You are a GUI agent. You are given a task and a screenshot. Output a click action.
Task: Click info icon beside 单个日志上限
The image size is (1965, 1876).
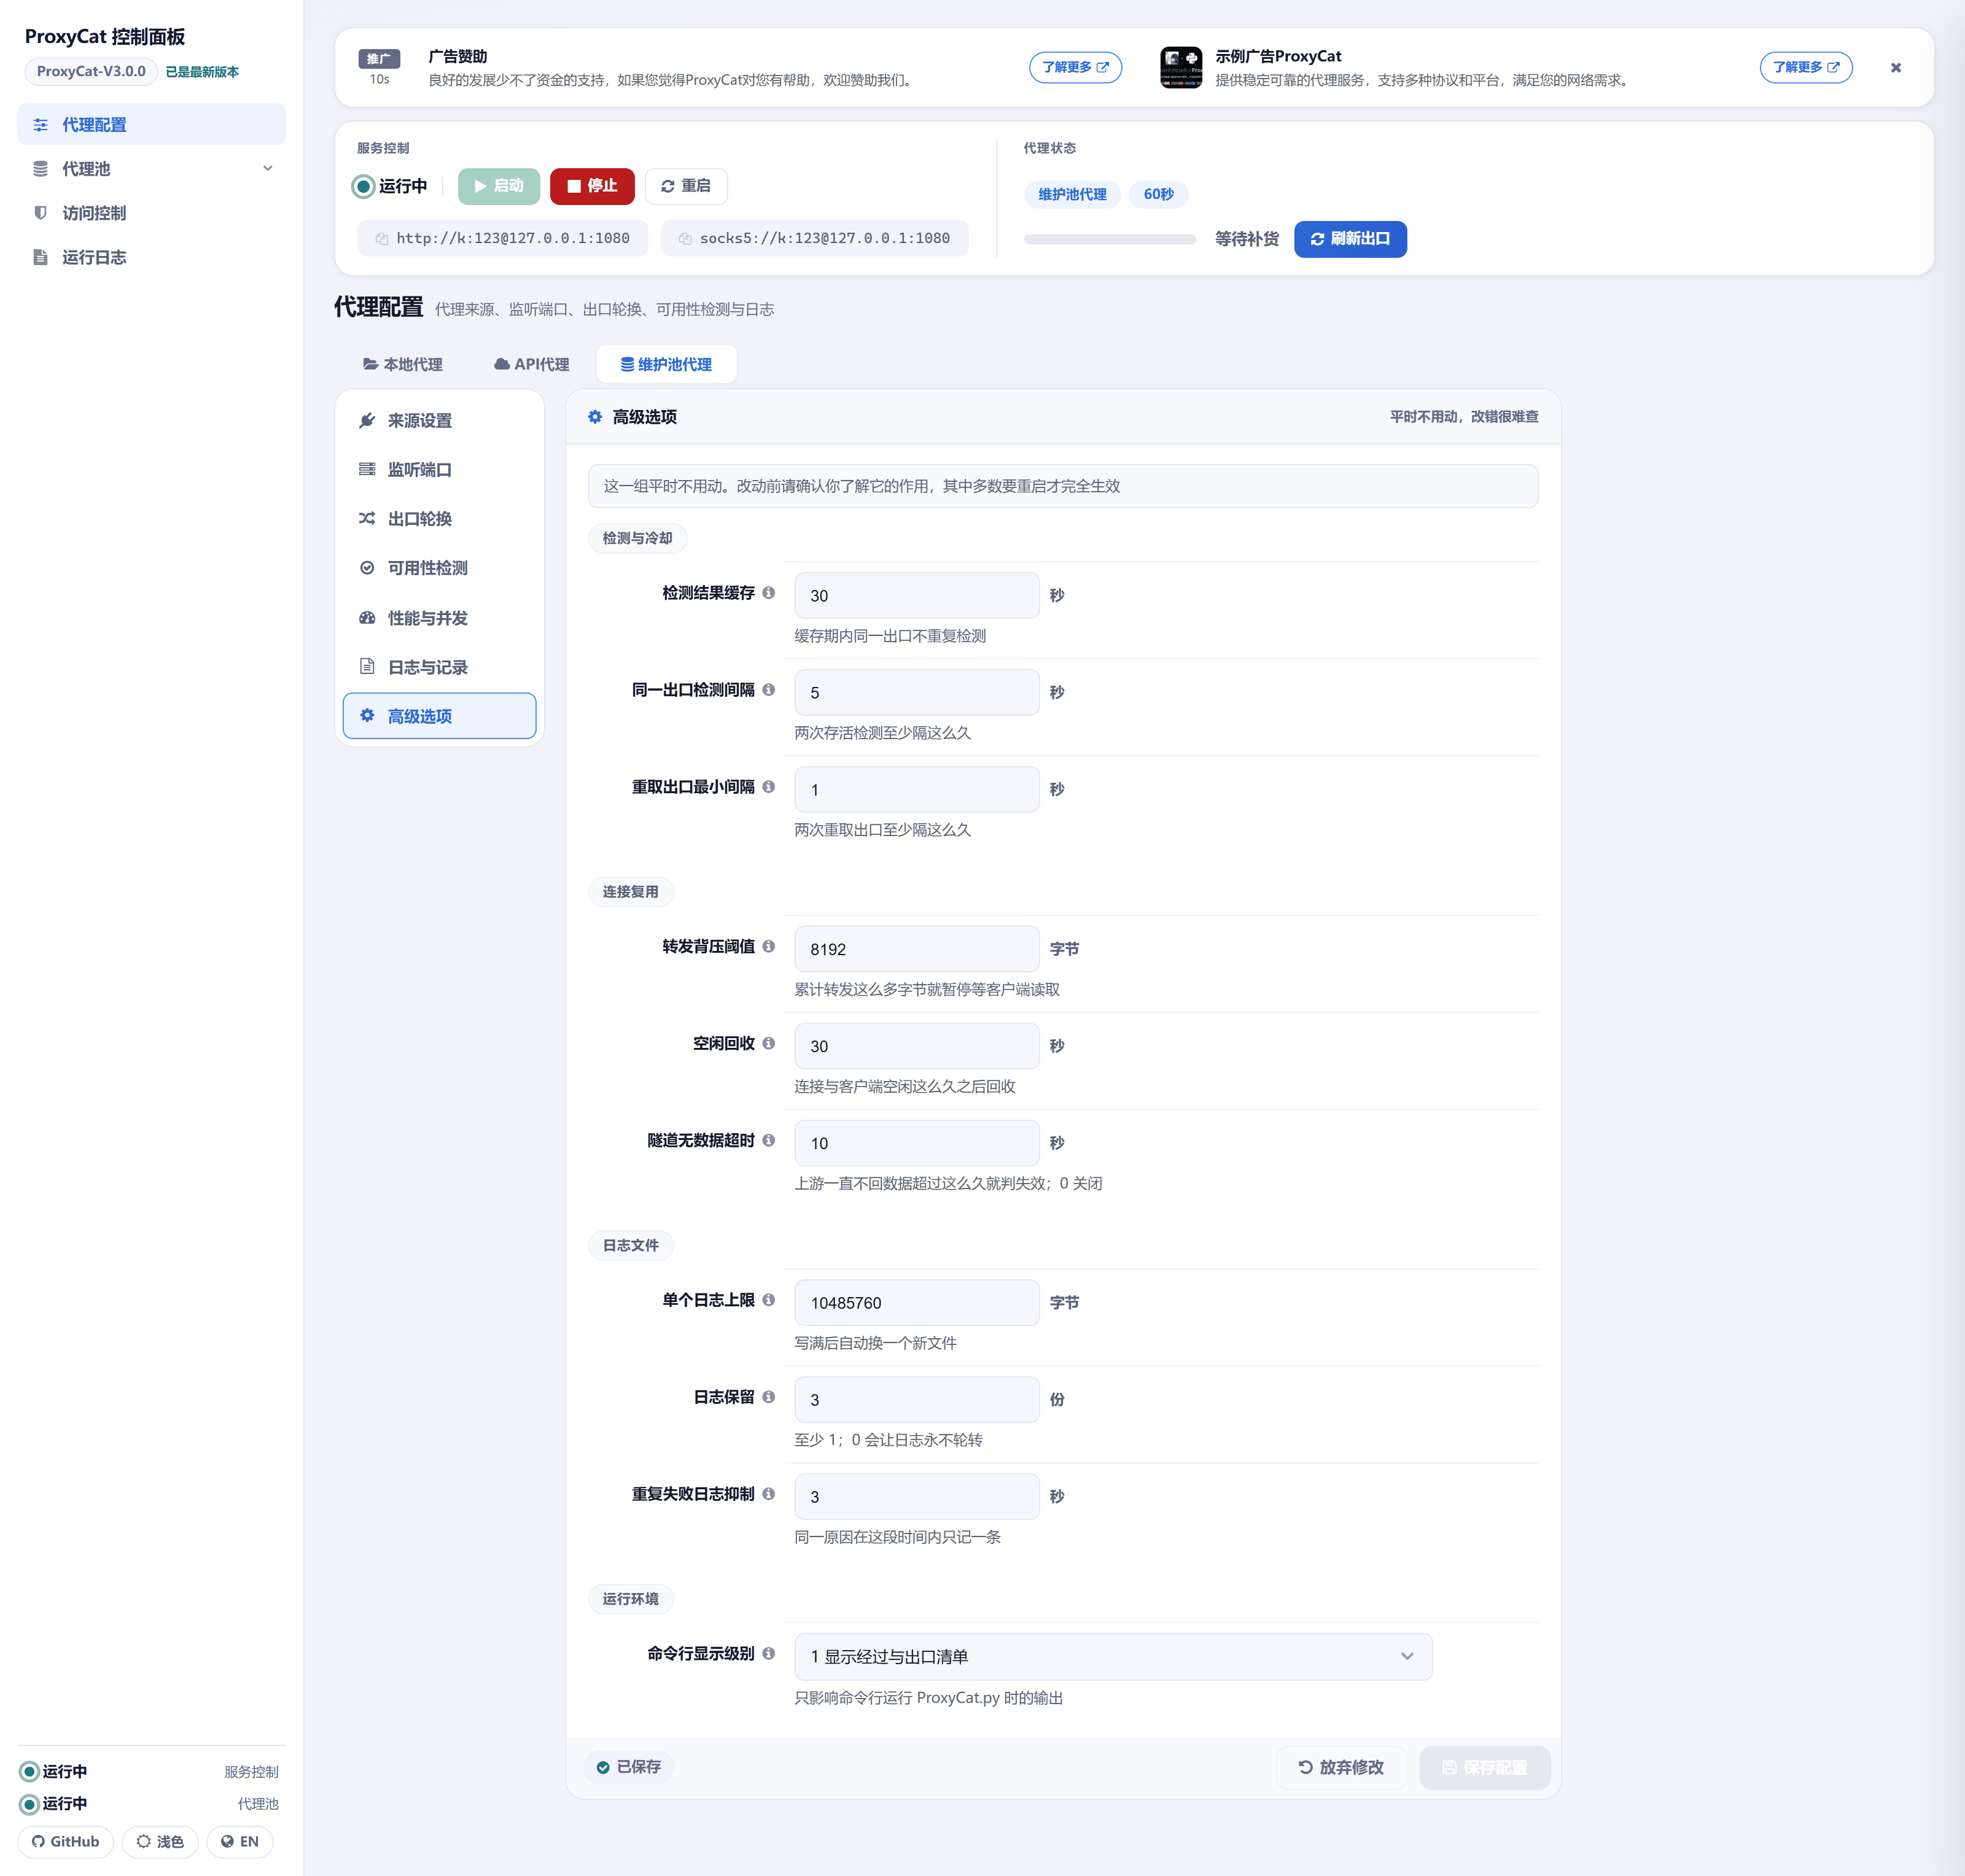pos(768,1300)
